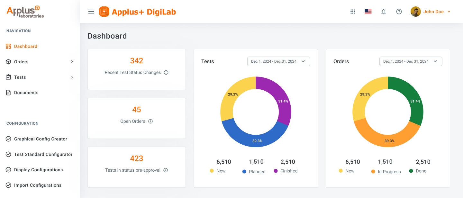Open notifications bell icon
The image size is (463, 198).
point(384,12)
